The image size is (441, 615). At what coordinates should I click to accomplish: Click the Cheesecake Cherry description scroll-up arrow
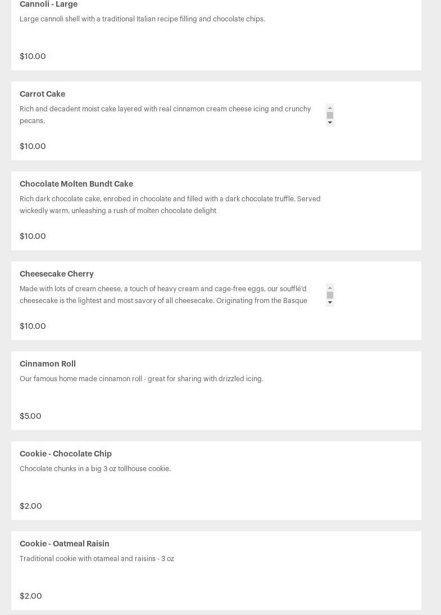point(330,288)
